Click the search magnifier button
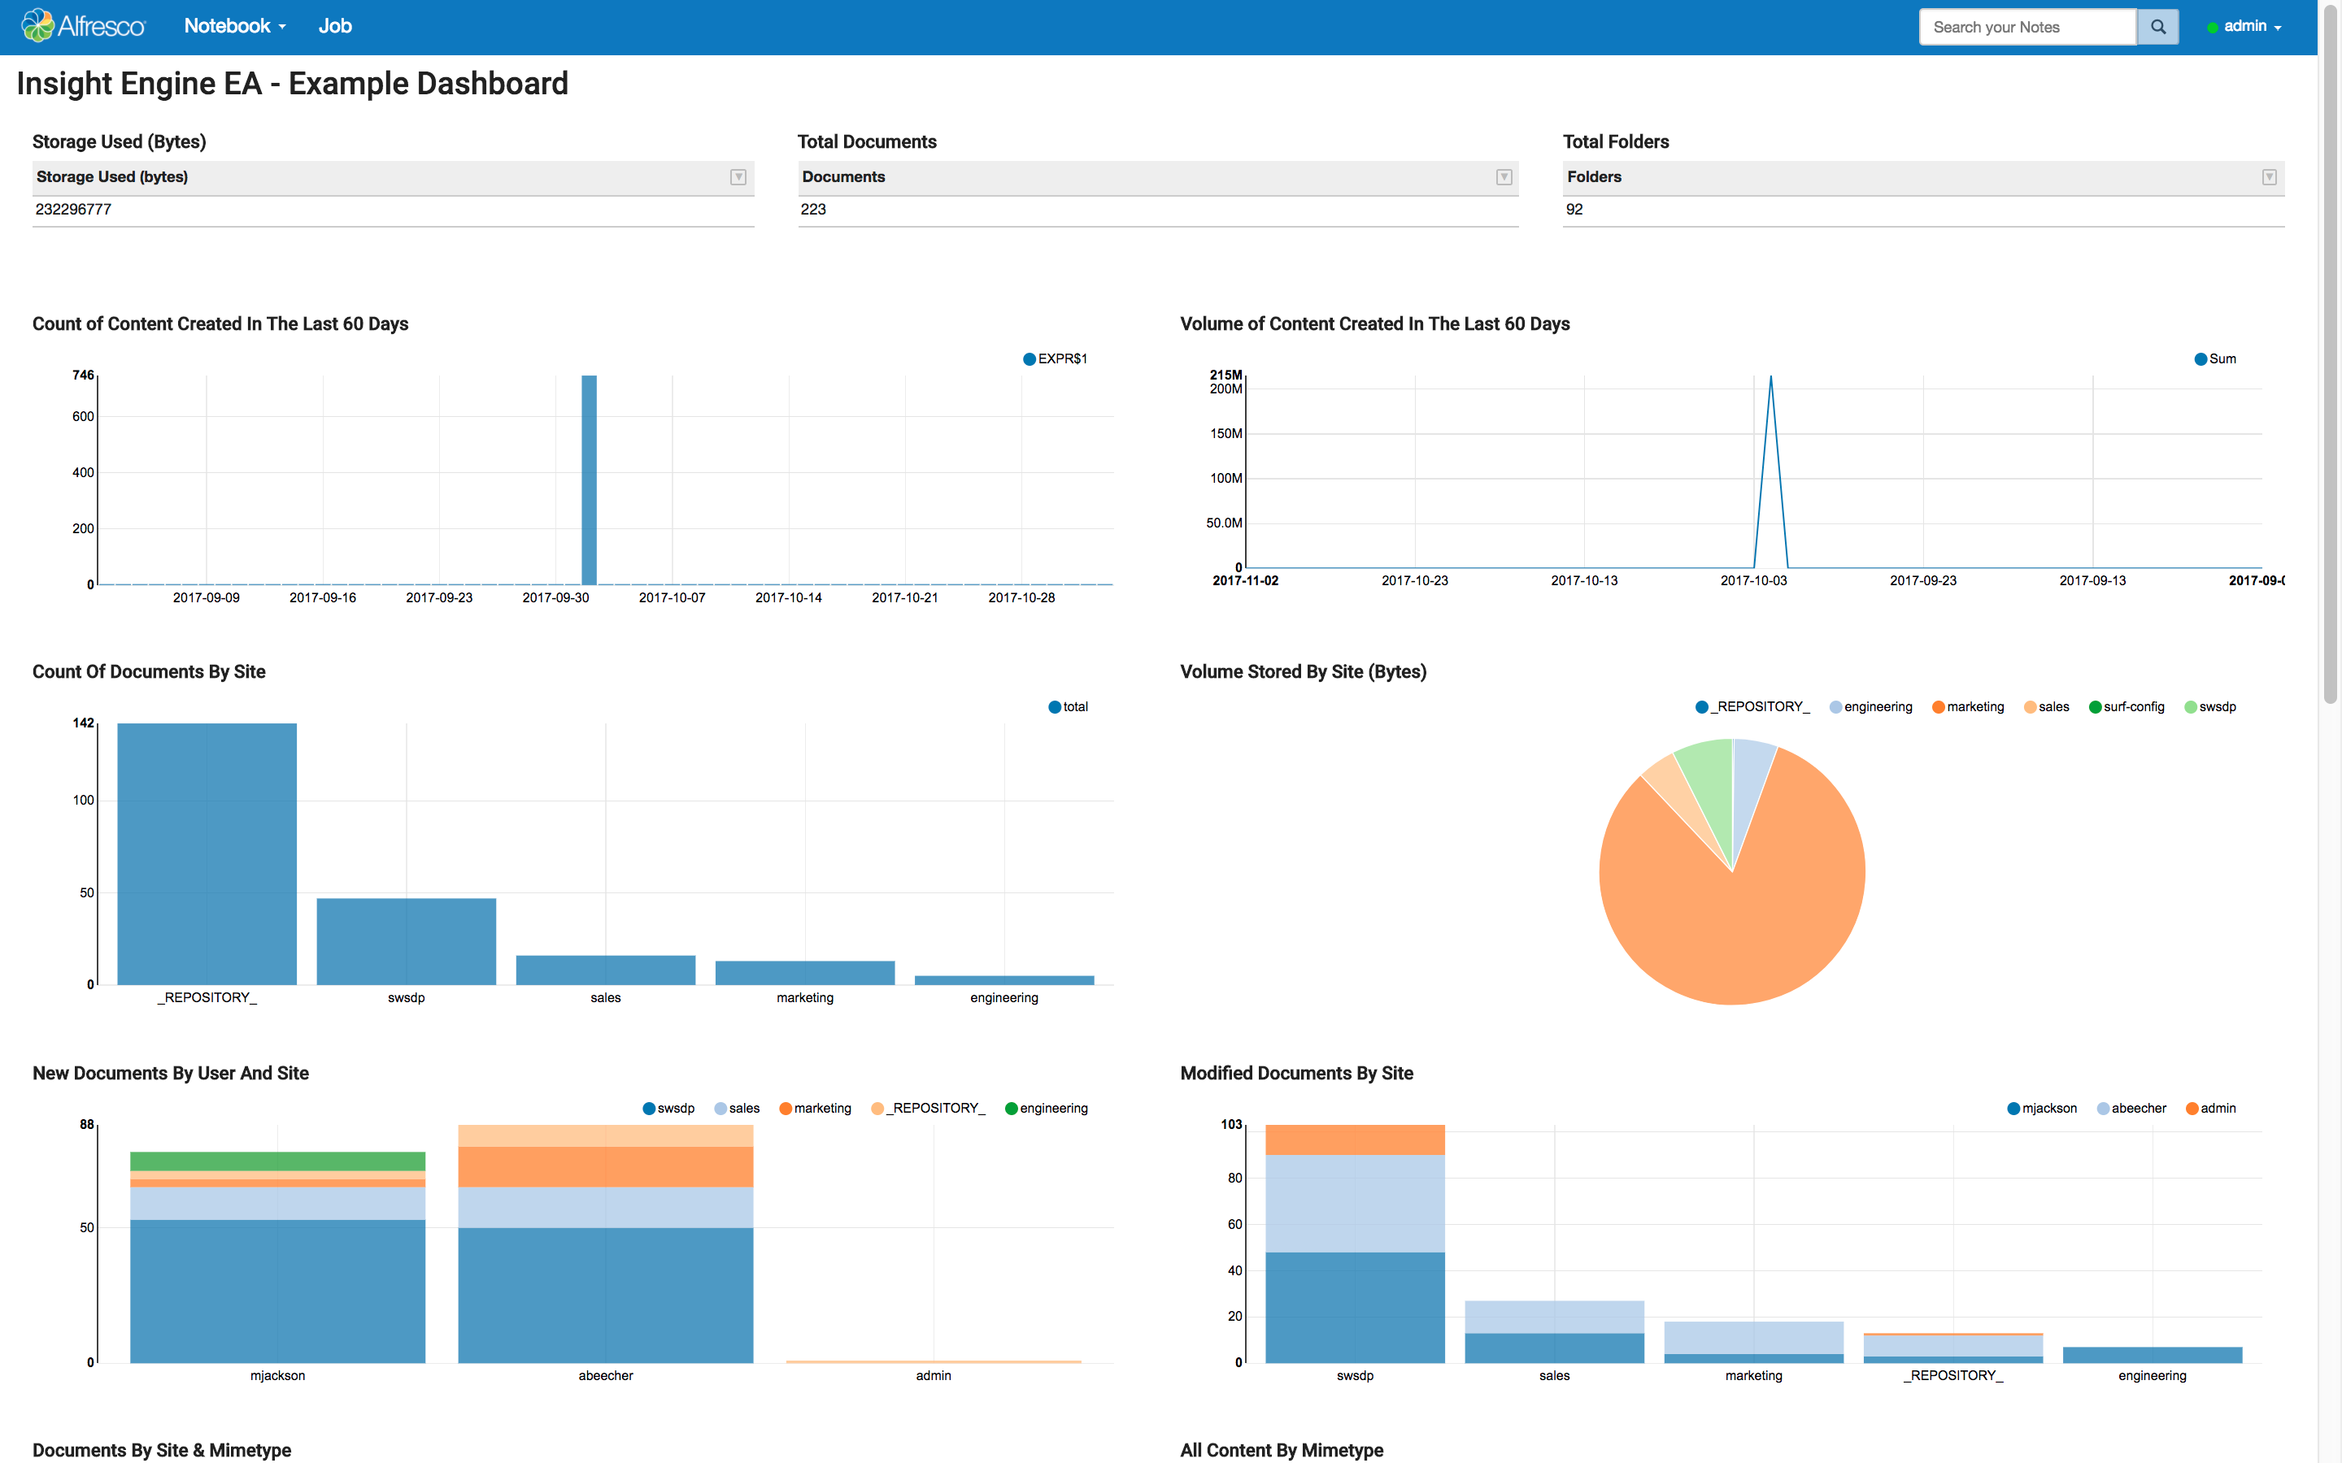This screenshot has height=1463, width=2342. 2157,27
